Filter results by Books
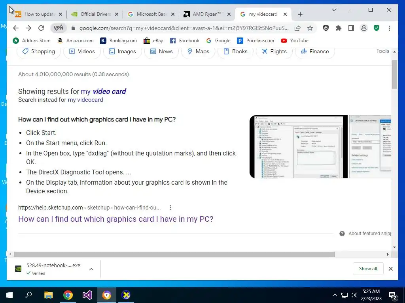 click(235, 52)
